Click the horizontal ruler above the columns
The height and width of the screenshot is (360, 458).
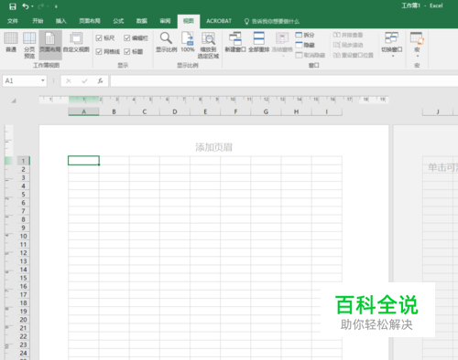click(213, 100)
